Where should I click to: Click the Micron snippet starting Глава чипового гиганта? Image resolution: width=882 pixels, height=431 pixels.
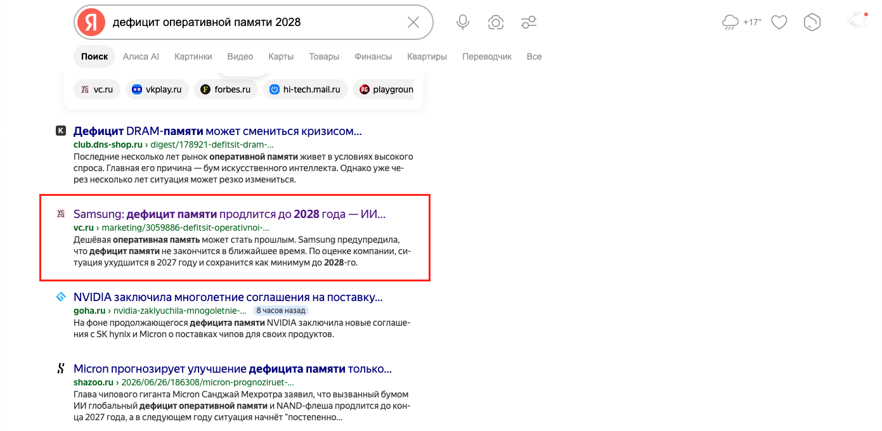coord(242,406)
